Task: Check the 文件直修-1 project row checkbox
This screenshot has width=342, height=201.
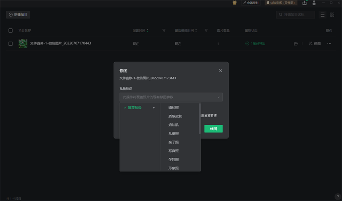Action: click(11, 44)
